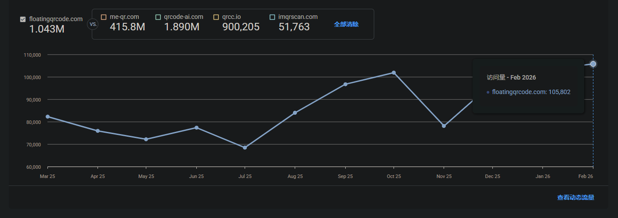
Task: Enable the me-qr.com comparison checkbox
Action: coord(104,17)
